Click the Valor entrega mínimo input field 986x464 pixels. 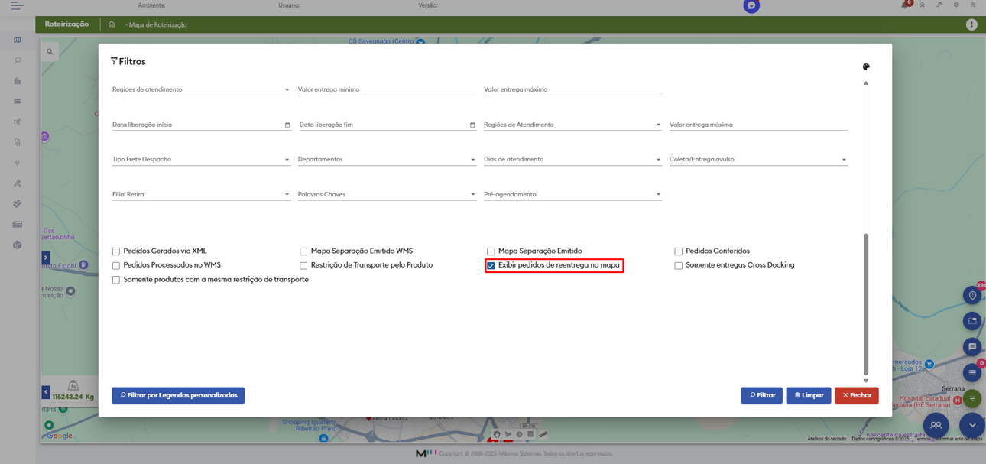click(x=387, y=89)
